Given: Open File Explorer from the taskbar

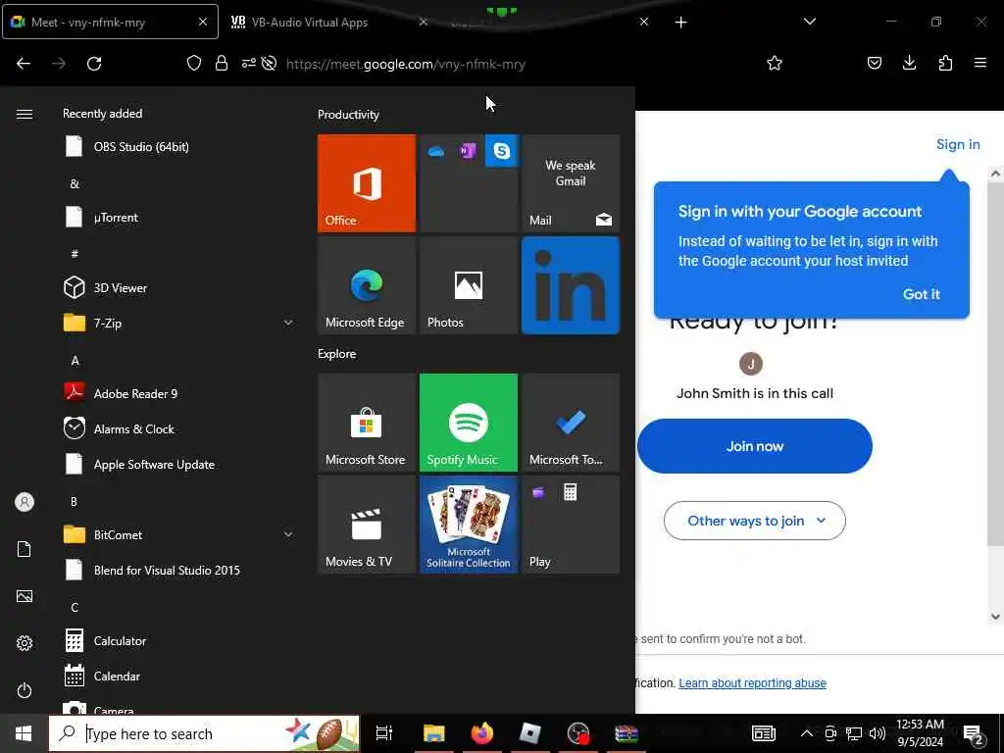Looking at the screenshot, I should point(433,733).
